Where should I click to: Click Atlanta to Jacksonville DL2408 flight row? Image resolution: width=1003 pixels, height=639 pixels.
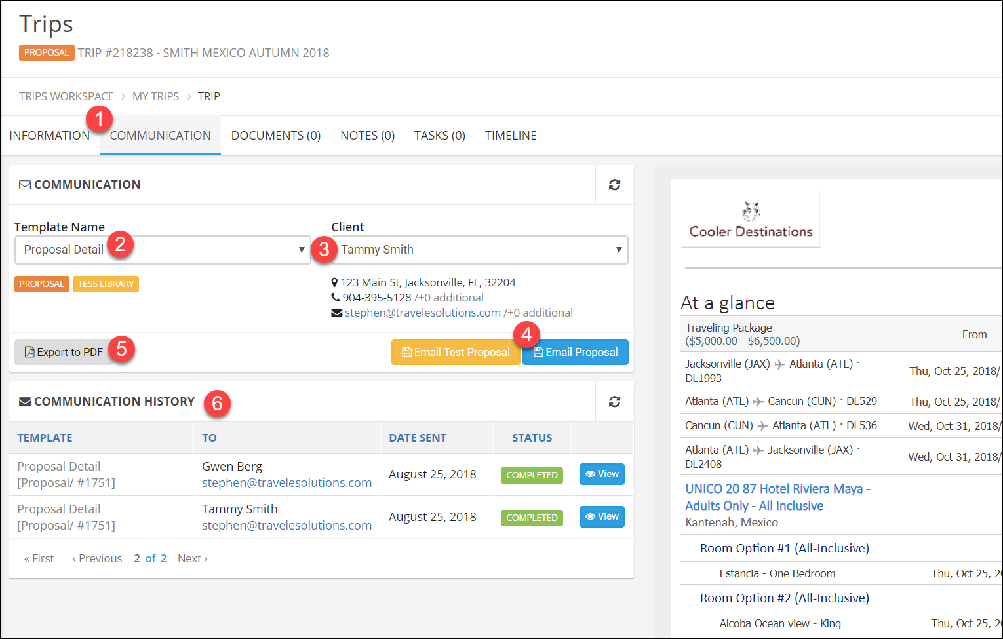click(842, 457)
